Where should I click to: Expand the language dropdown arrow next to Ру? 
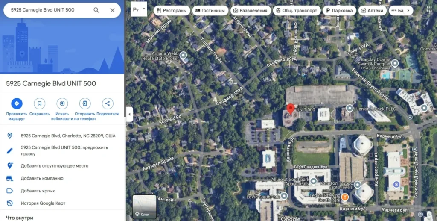[144, 9]
